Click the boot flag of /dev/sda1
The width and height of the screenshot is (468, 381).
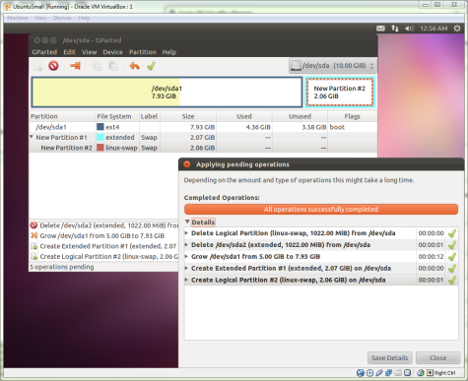[337, 127]
